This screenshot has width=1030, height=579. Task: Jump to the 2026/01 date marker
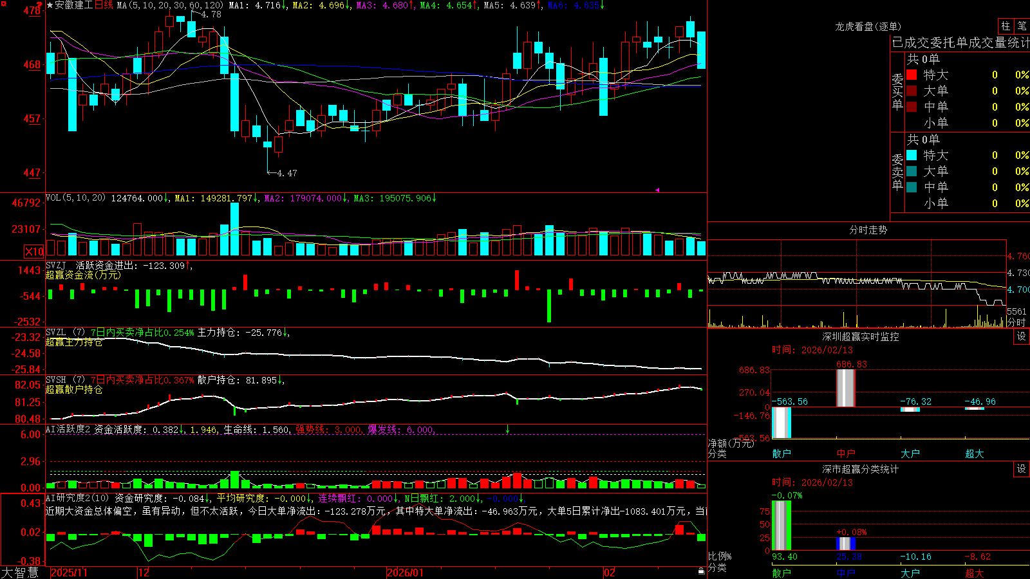point(405,573)
